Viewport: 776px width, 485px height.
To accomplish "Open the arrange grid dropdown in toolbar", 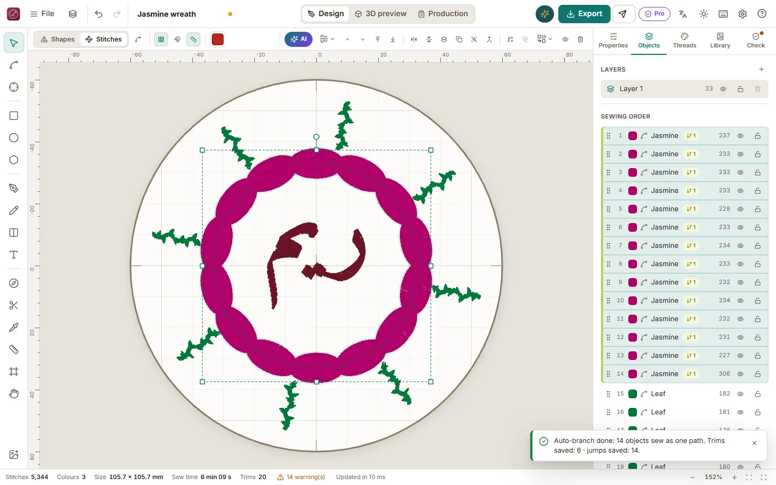I will click(545, 39).
